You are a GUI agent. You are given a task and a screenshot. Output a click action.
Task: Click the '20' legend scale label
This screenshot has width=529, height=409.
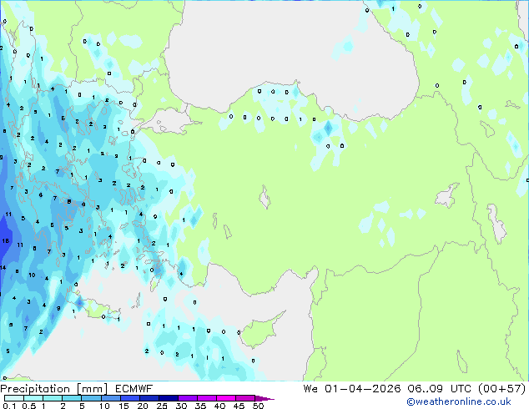coord(143,406)
